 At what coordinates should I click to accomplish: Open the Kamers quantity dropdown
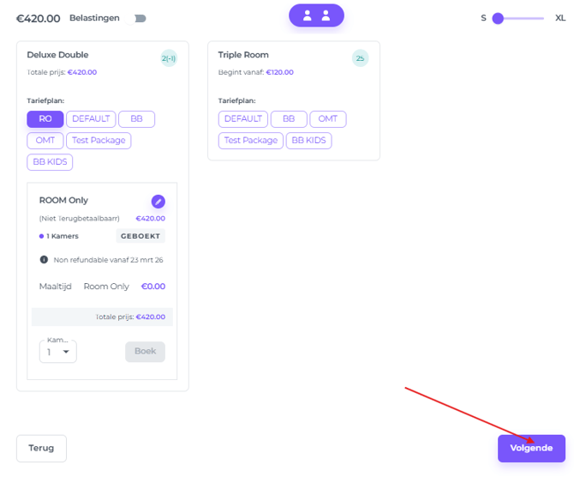(58, 352)
